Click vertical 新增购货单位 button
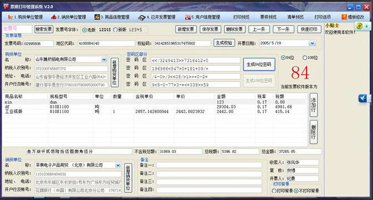The height and width of the screenshot is (200, 373). [114, 73]
